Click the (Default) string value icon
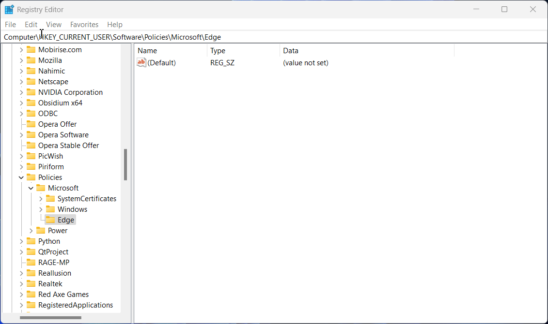Screen dimensions: 548x324 [141, 63]
